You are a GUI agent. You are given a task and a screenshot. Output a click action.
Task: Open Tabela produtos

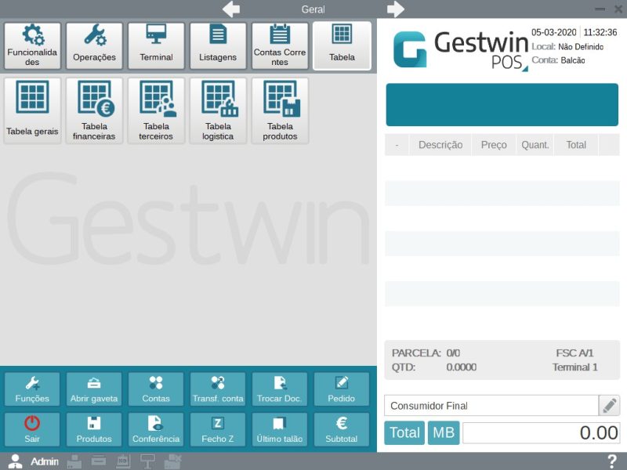[x=280, y=110]
